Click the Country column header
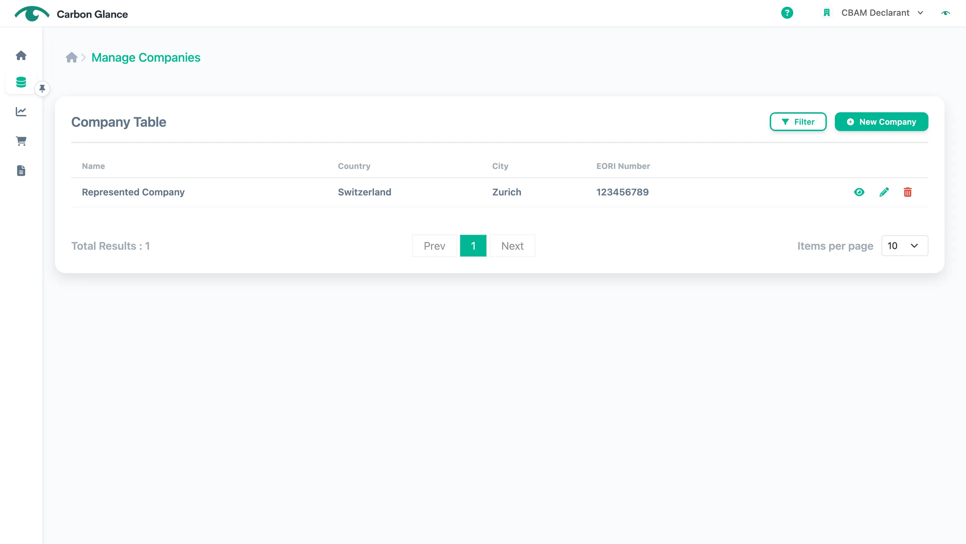 click(x=354, y=166)
